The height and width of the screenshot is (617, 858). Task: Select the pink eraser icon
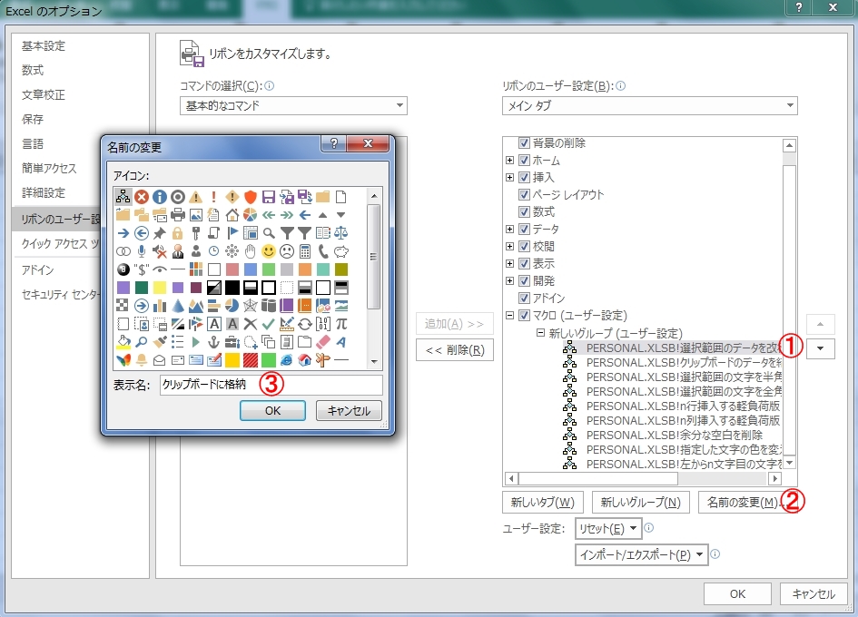tap(323, 342)
